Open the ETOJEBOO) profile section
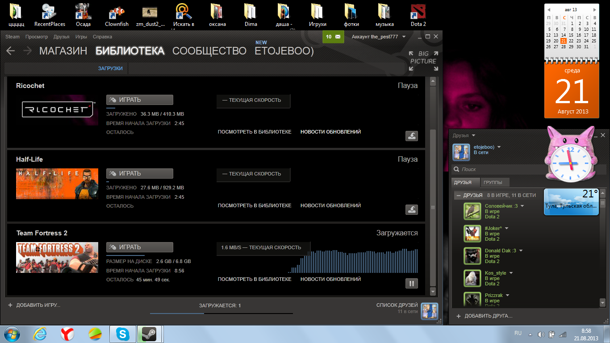Image resolution: width=610 pixels, height=343 pixels. [x=284, y=51]
